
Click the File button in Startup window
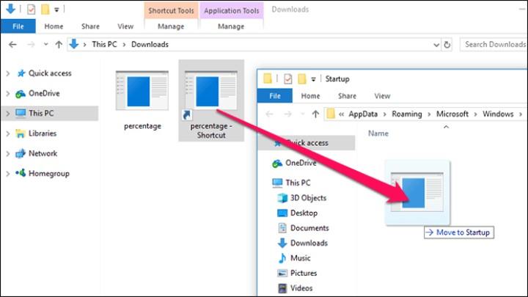pyautogui.click(x=275, y=96)
